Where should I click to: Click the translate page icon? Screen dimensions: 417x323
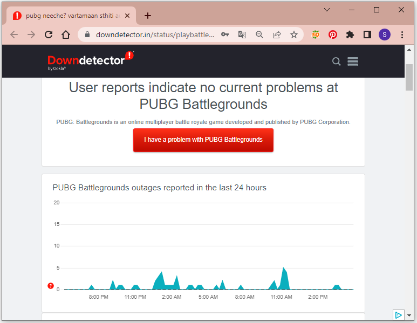242,35
